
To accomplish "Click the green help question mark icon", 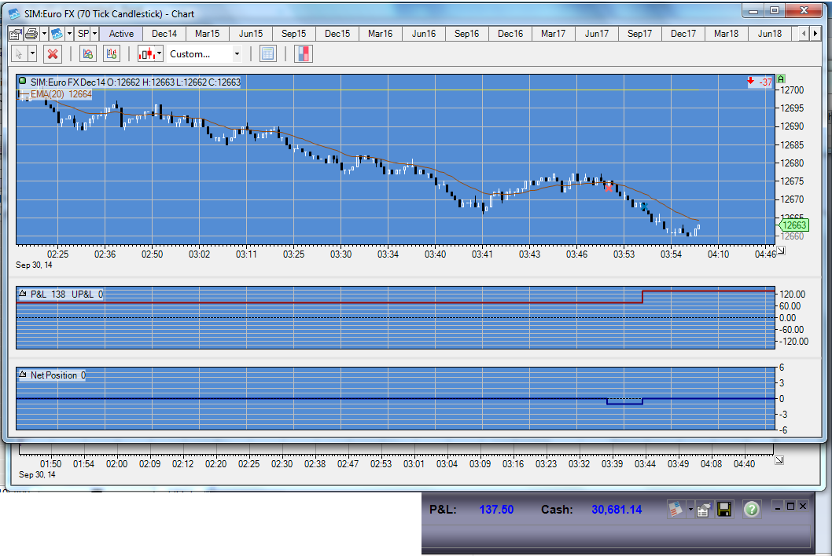I will pos(751,510).
